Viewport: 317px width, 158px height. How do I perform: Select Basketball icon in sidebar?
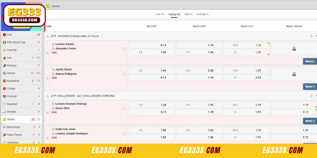point(4,81)
